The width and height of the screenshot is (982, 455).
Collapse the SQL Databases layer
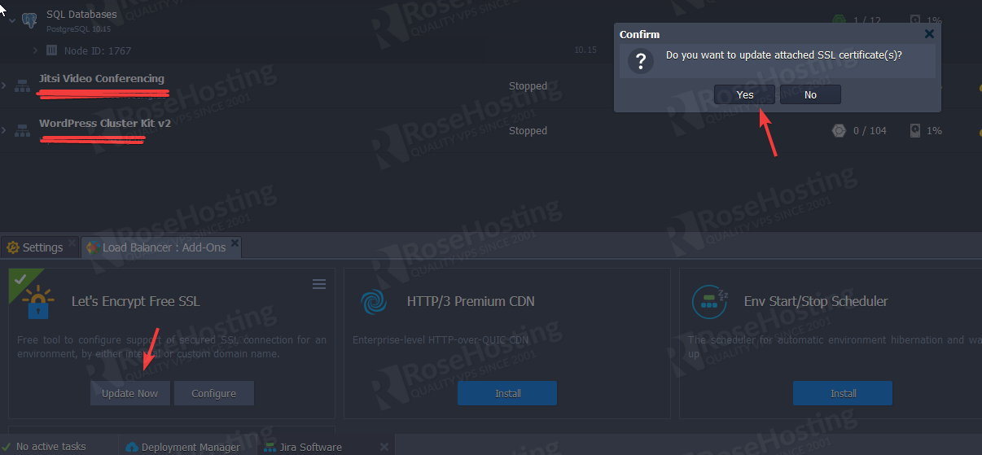[x=11, y=20]
